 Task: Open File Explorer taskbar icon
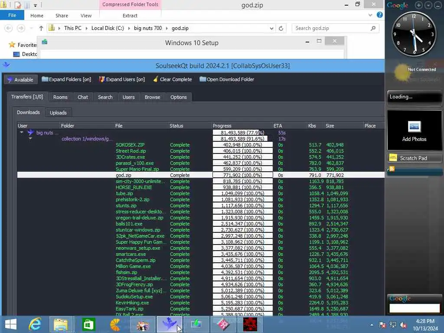tap(62, 324)
